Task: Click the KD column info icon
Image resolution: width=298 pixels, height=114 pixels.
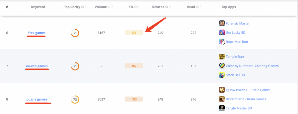Action: coord(135,7)
